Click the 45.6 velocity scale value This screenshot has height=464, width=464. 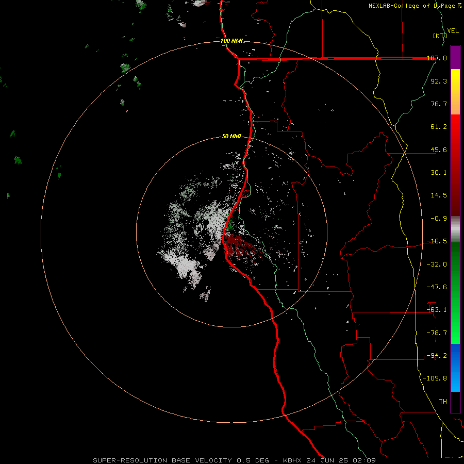click(x=439, y=150)
